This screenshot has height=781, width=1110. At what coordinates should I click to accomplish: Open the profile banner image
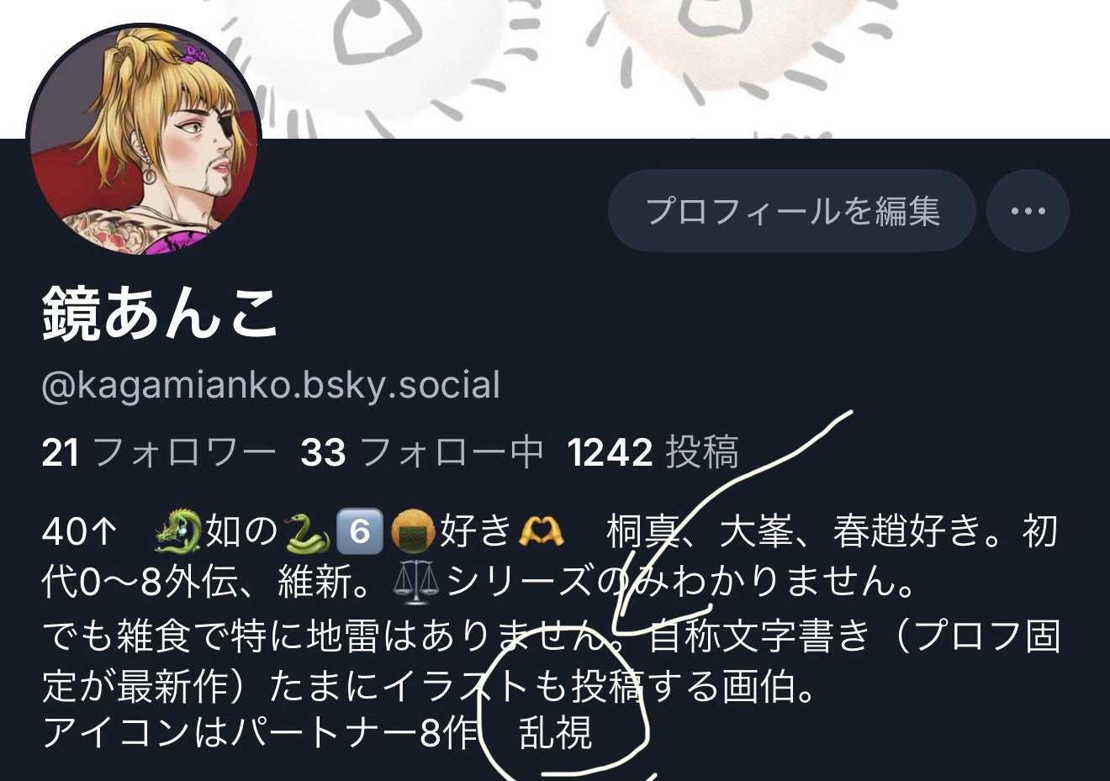(x=555, y=69)
